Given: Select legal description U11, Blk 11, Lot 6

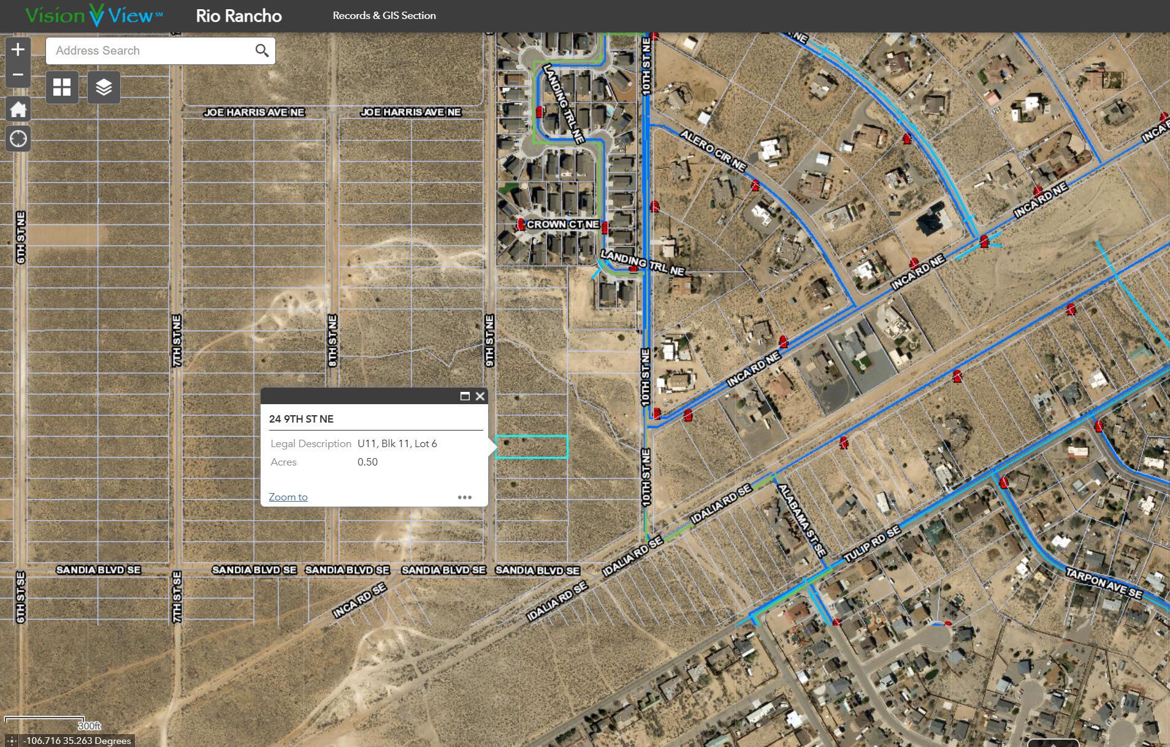Looking at the screenshot, I should [397, 443].
